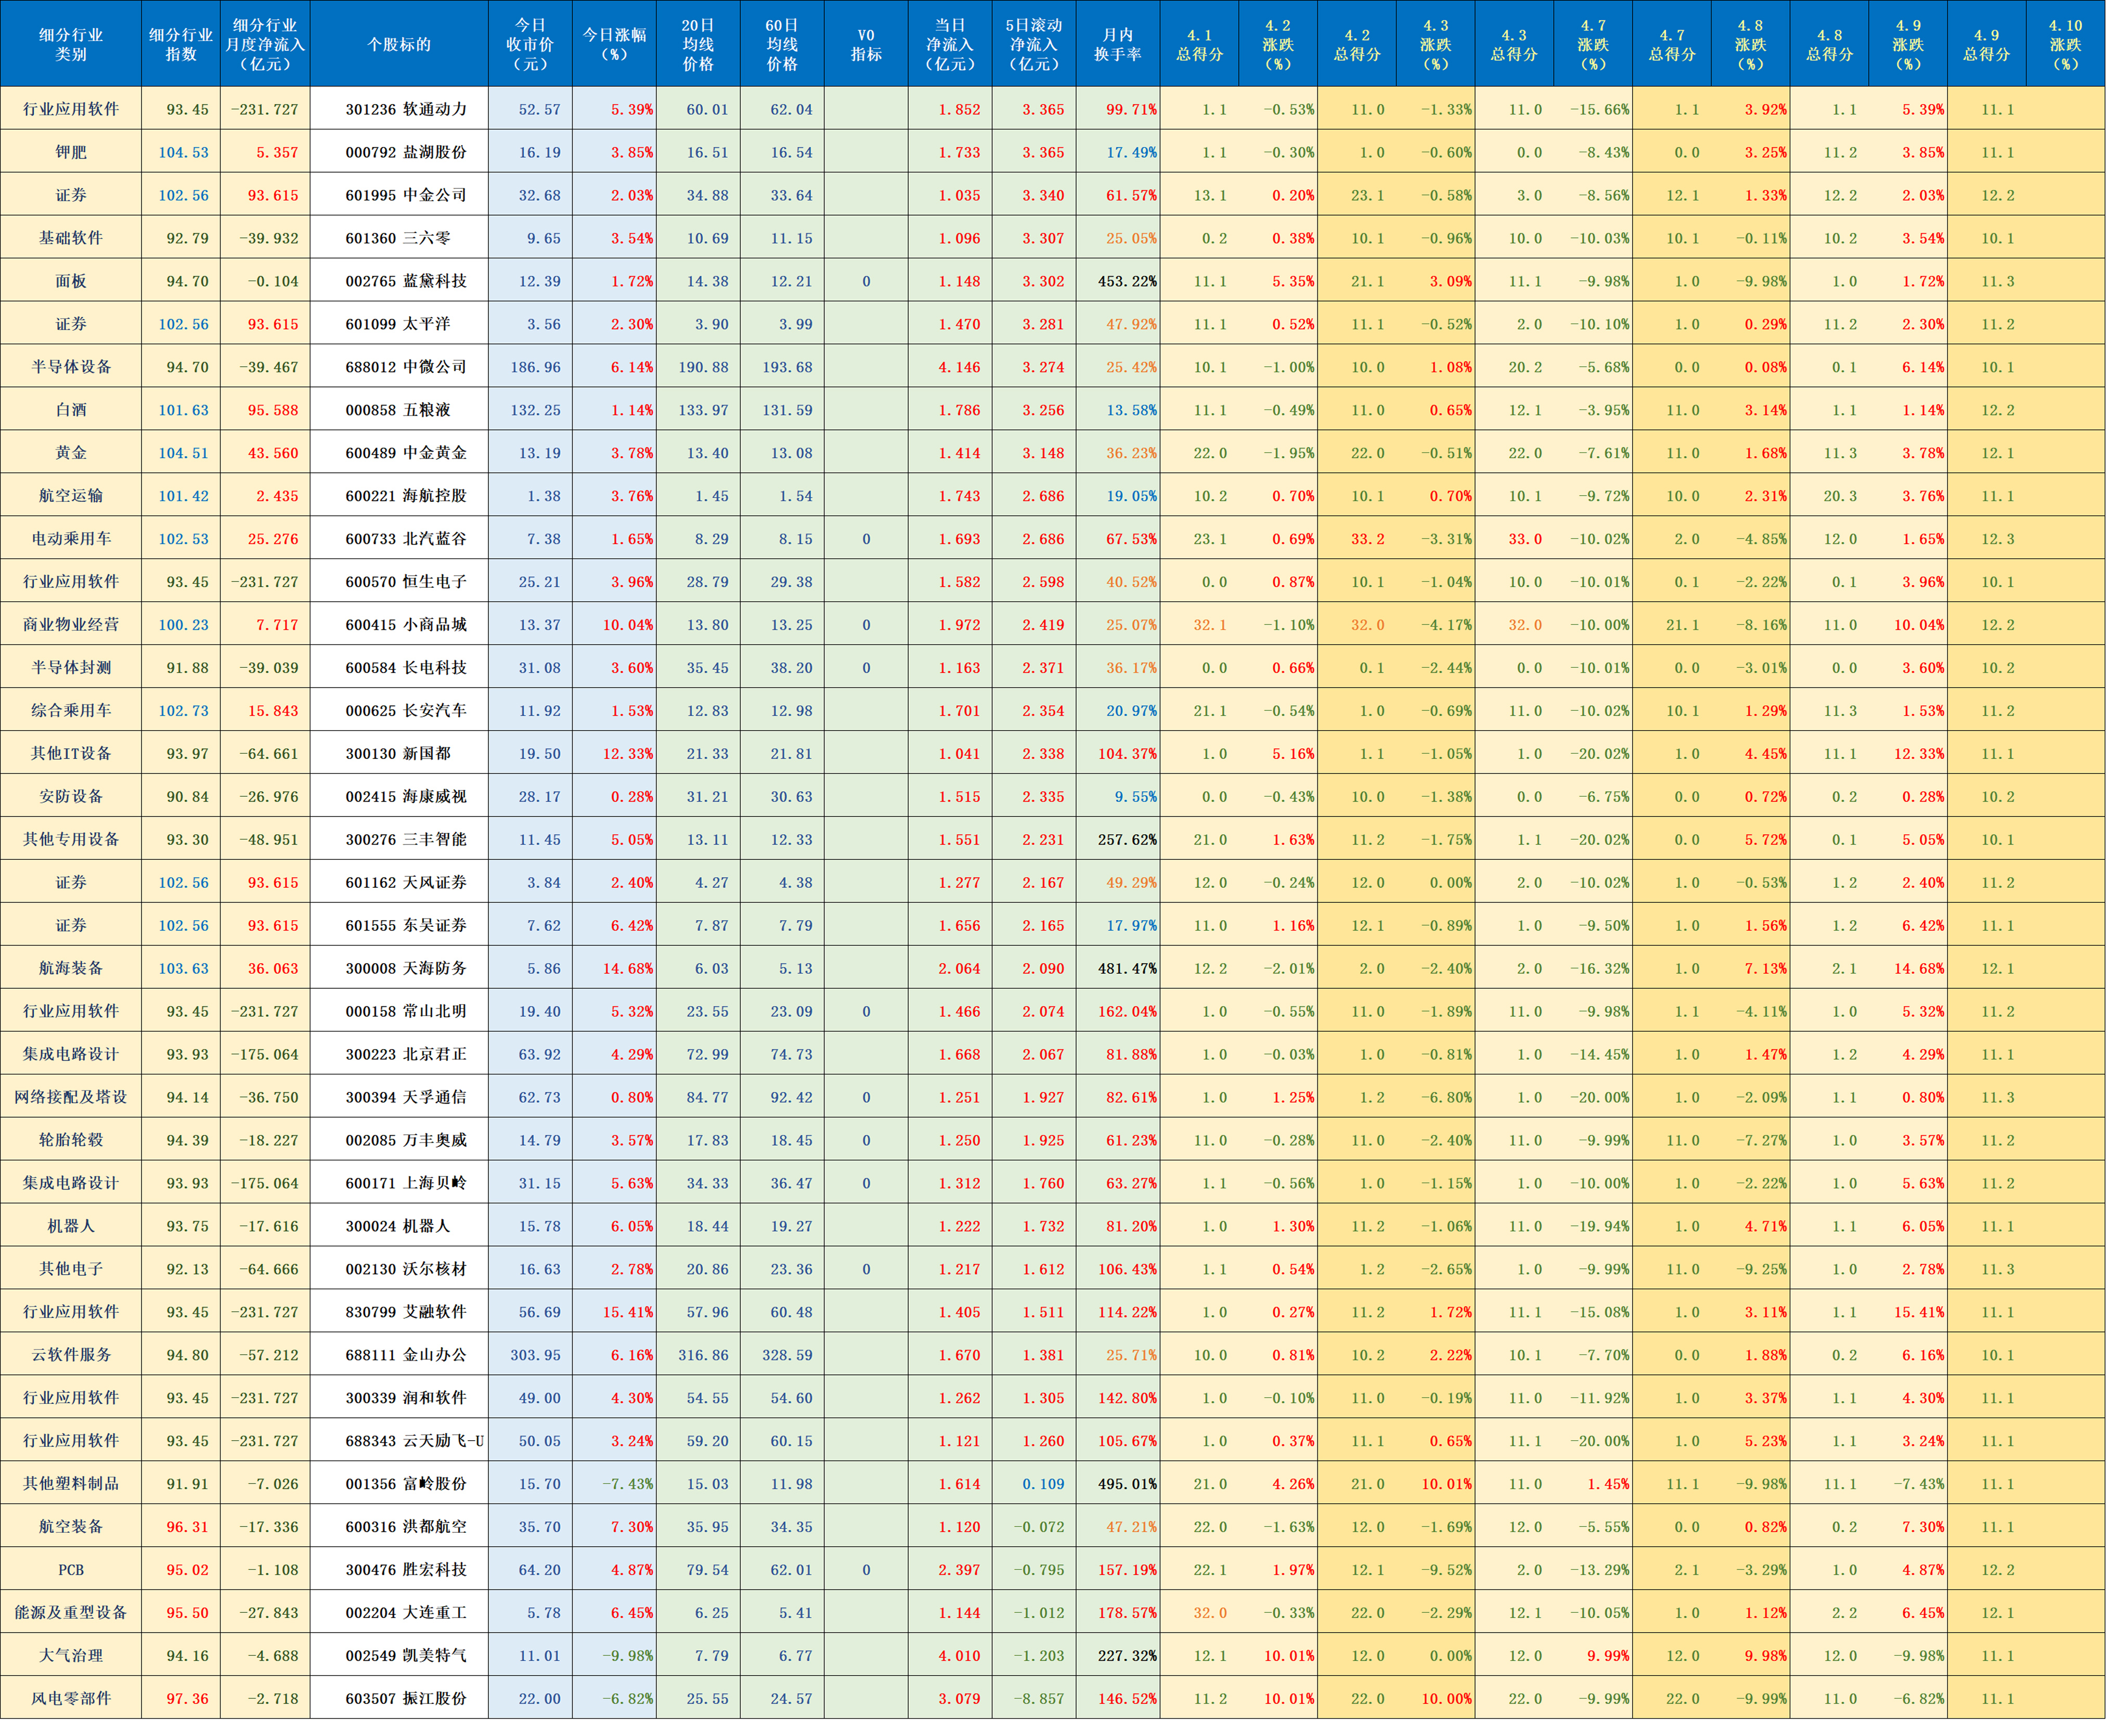2106x1720 pixels.
Task: Click the 4.10 涨跌 header cell
Action: click(2065, 44)
